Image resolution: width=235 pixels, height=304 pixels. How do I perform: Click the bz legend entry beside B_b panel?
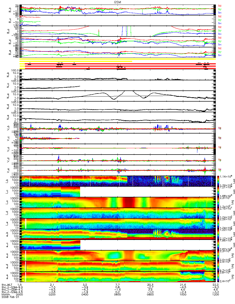click(220, 6)
